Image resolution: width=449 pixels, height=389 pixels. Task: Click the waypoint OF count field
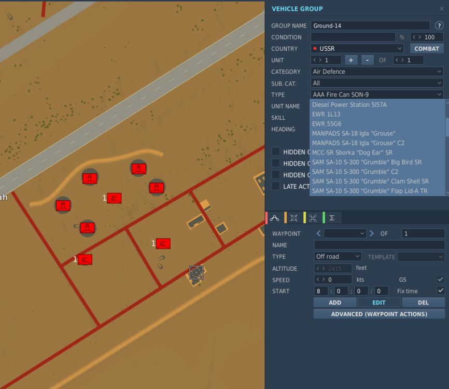[423, 233]
